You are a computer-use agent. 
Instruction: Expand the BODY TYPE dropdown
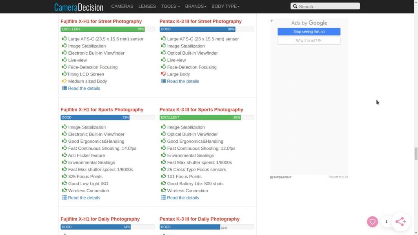pyautogui.click(x=225, y=7)
